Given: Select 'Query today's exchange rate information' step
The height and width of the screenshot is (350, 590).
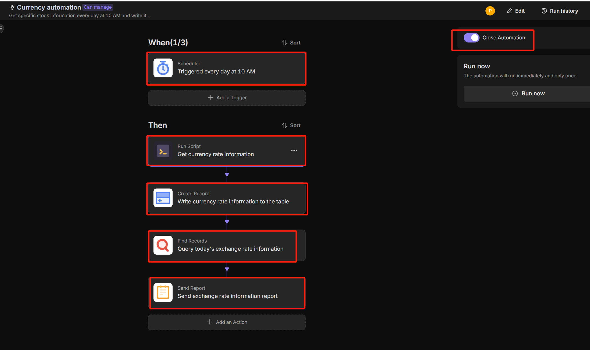Looking at the screenshot, I should coord(227,245).
